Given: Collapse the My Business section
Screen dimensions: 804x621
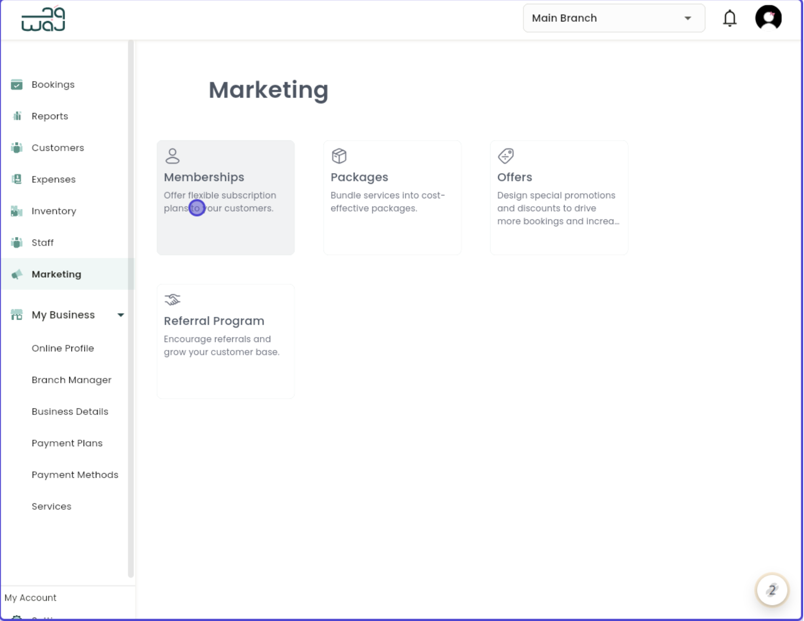Looking at the screenshot, I should [121, 314].
